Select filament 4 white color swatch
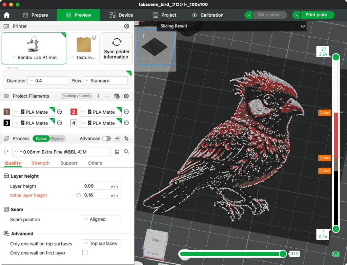This screenshot has width=347, height=265. [74, 123]
